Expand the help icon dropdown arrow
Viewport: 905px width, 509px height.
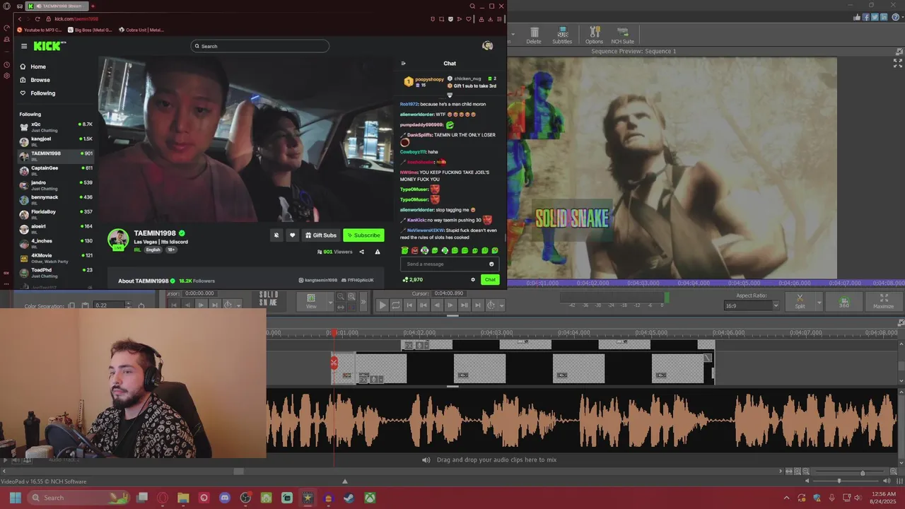[x=901, y=17]
